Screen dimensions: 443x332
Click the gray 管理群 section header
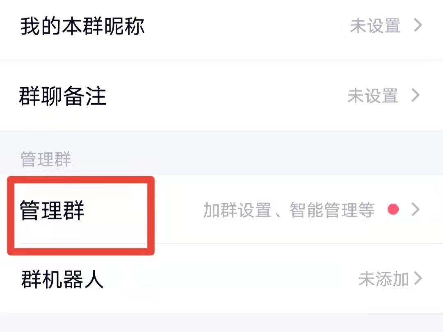click(46, 159)
